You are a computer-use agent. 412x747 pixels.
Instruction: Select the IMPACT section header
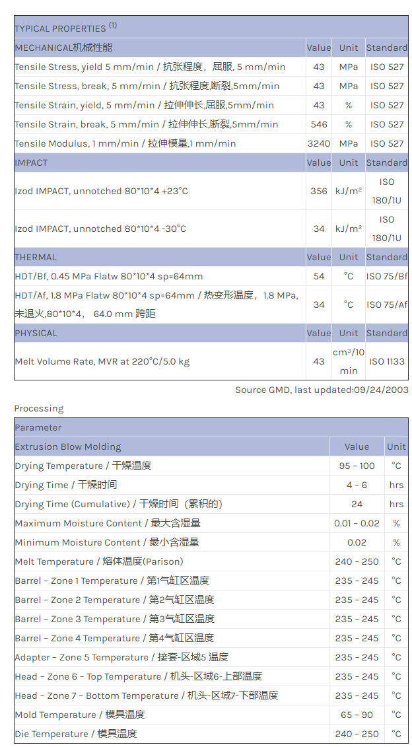point(31,162)
